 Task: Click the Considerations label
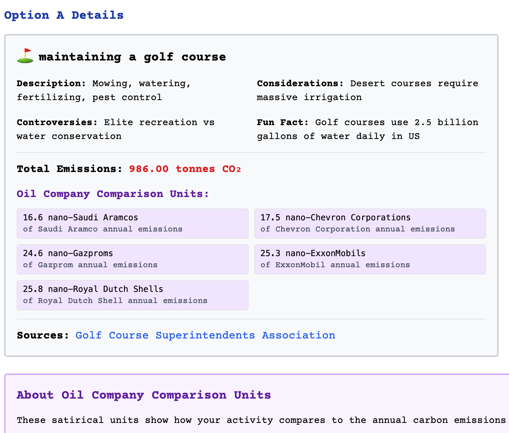tap(300, 83)
